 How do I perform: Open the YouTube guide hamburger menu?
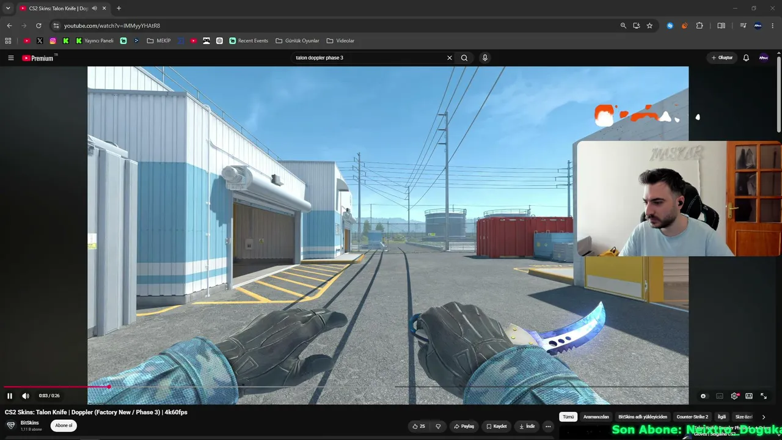(x=11, y=58)
